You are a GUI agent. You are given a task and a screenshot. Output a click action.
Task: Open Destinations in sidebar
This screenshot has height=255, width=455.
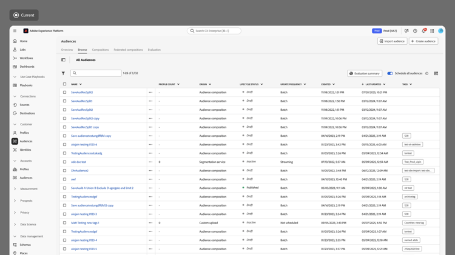[27, 113]
